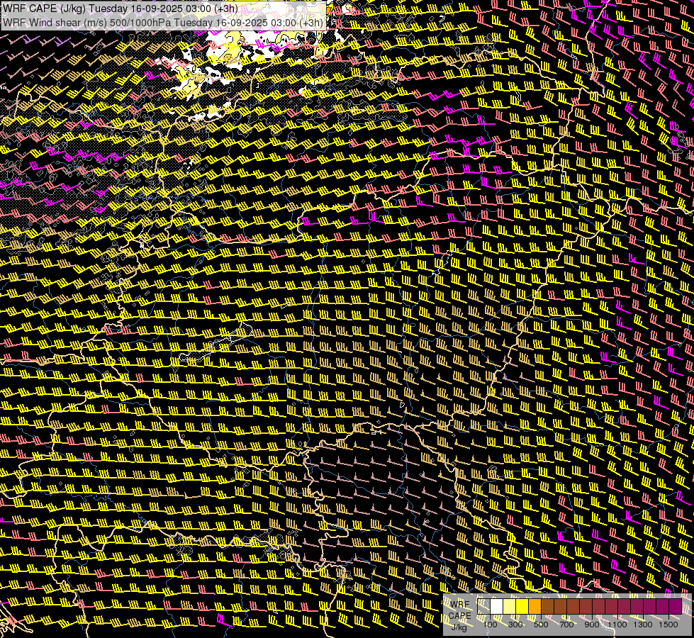Click the 100 label in the legend
This screenshot has height=638, width=694.
point(490,625)
